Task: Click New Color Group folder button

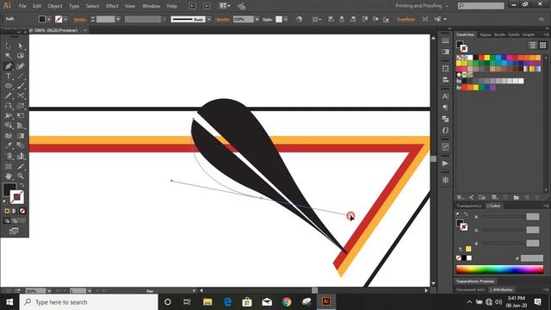Action: 516,197
